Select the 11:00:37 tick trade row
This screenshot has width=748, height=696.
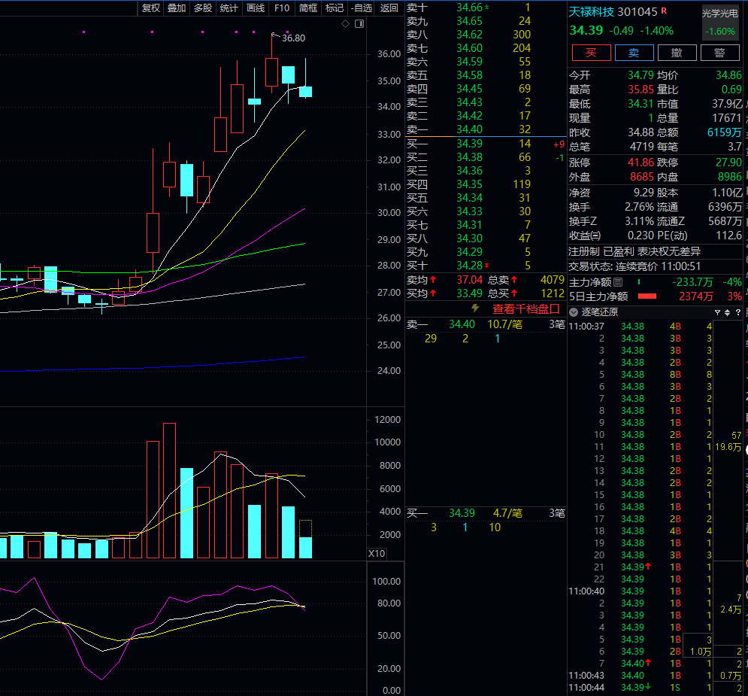tap(640, 327)
